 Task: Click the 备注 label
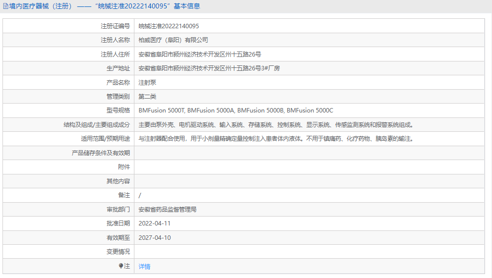tap(124, 195)
